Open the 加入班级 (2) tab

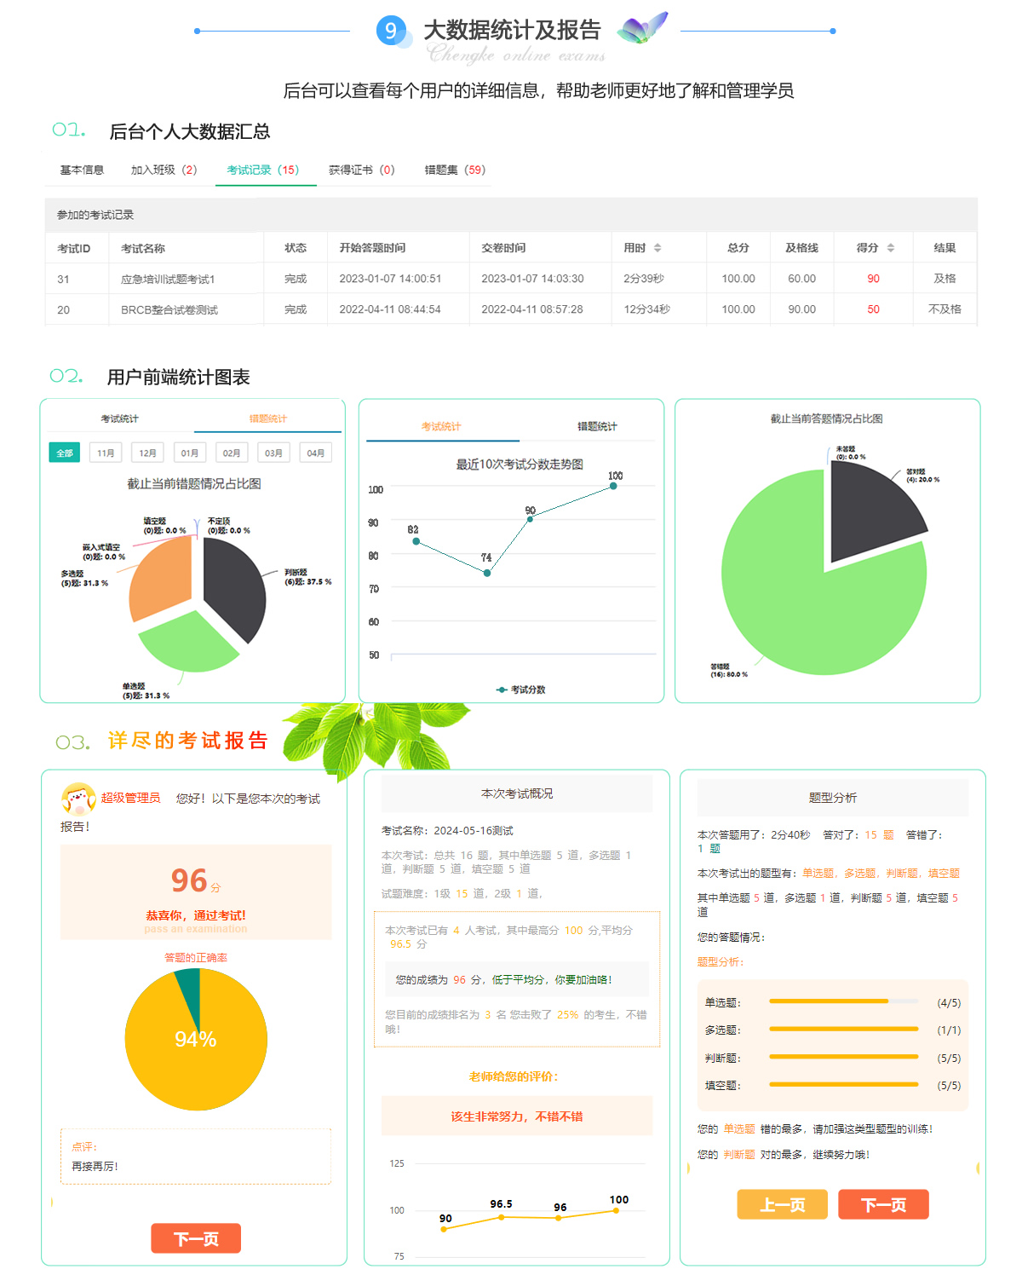pyautogui.click(x=164, y=170)
